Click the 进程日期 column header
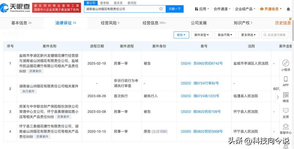294x149 pixels. pyautogui.click(x=97, y=46)
